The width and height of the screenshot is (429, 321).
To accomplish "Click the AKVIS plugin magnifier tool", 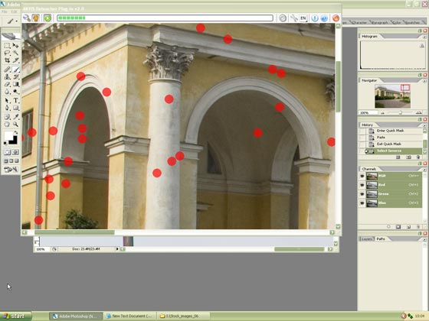I will (x=27, y=18).
